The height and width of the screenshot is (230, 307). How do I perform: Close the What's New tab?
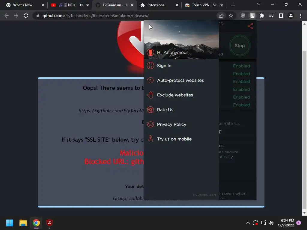pos(43,5)
